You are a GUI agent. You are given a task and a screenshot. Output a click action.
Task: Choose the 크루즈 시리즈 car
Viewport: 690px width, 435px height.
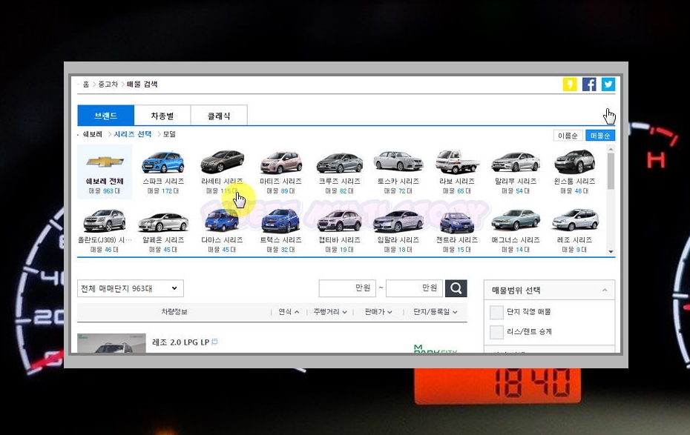[339, 172]
